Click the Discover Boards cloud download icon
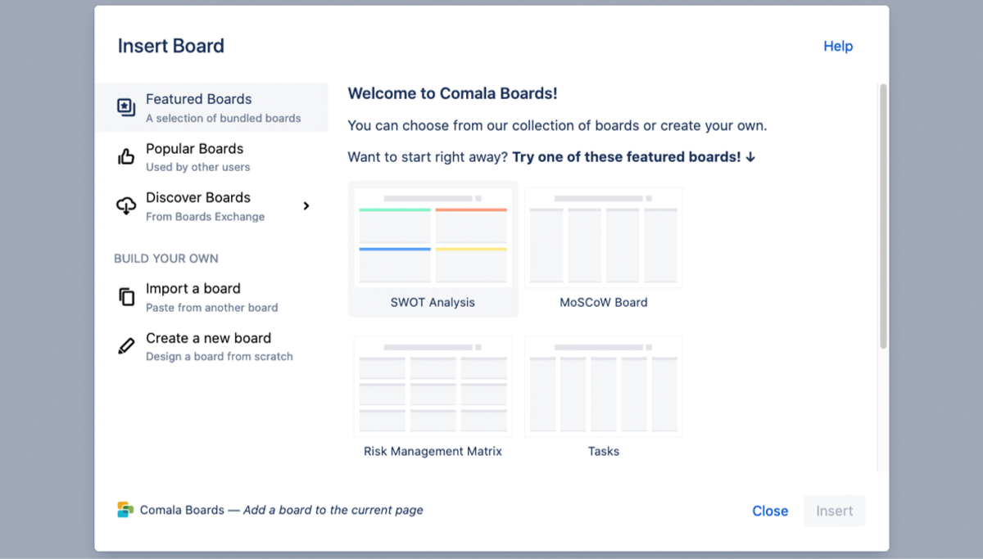Image resolution: width=983 pixels, height=559 pixels. [126, 206]
